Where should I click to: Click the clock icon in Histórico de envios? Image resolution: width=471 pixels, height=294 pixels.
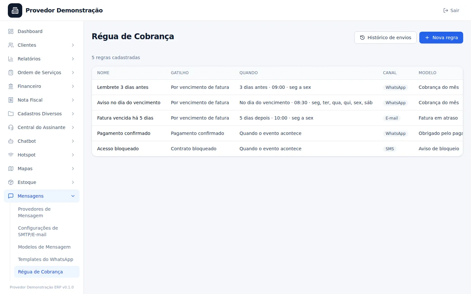pyautogui.click(x=362, y=38)
